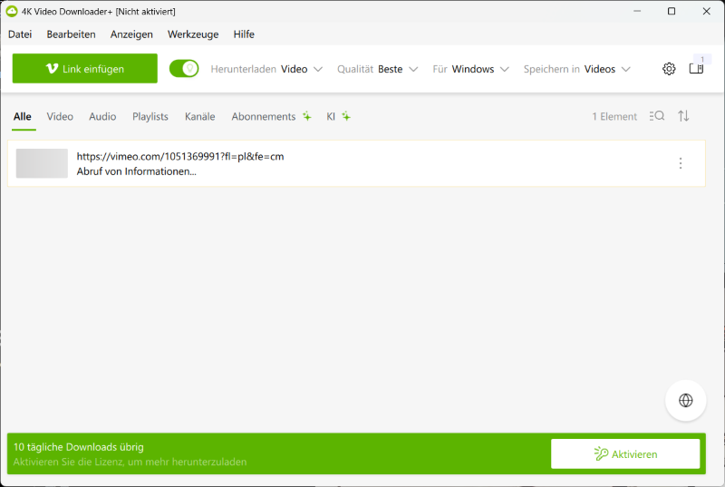Open the Hilfe menu
This screenshot has width=725, height=487.
click(x=244, y=34)
